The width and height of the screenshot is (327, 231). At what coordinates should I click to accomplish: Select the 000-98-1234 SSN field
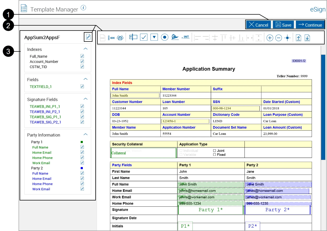tap(235, 108)
